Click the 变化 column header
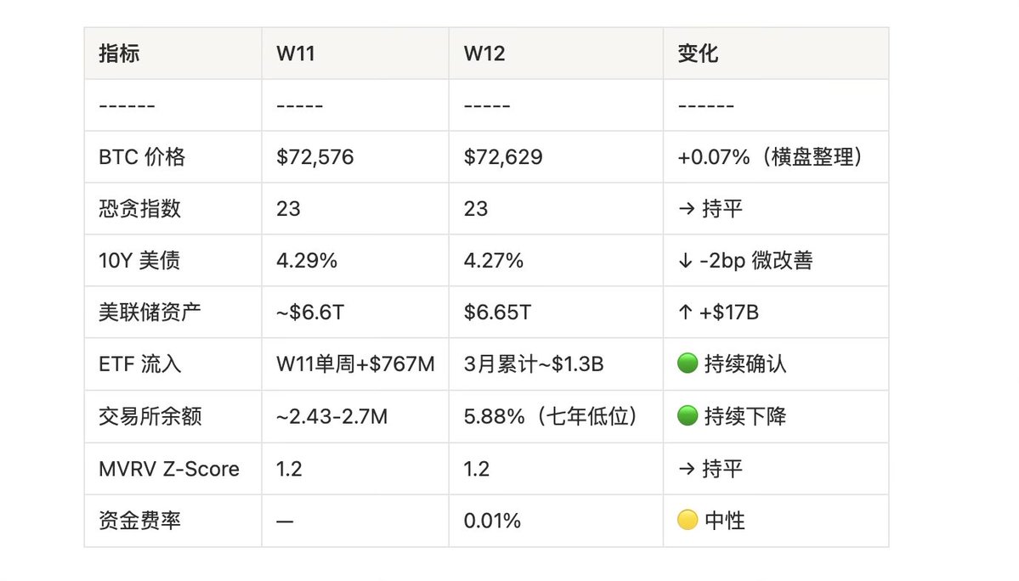The image size is (1019, 581). click(x=698, y=54)
